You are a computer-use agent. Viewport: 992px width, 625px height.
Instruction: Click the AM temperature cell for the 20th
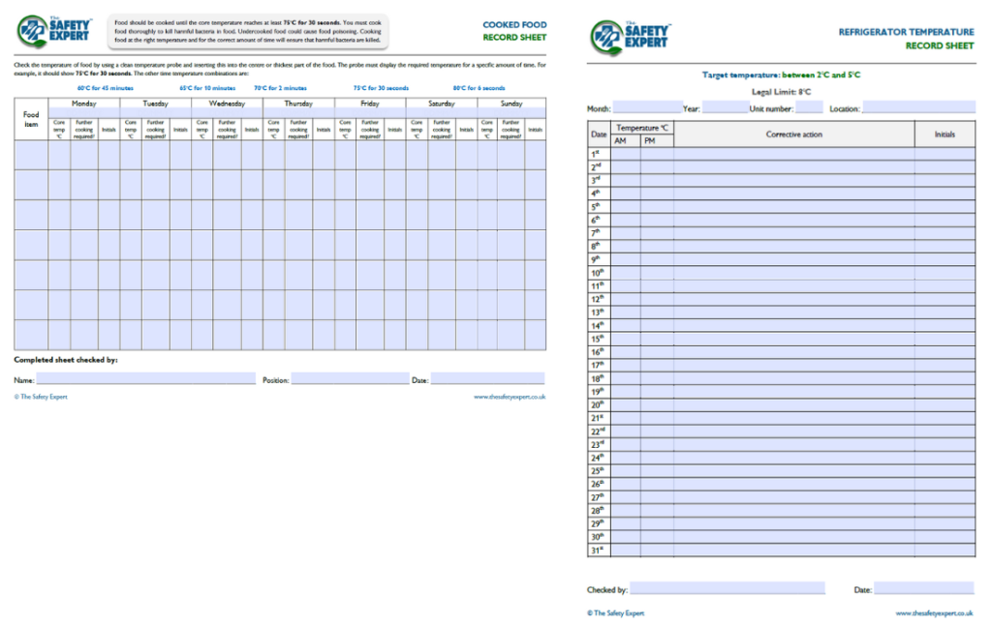(x=626, y=405)
